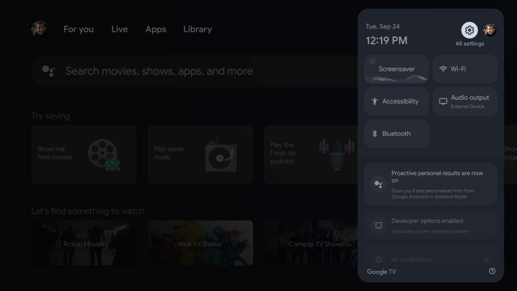
Task: Click the user avatar beside For you
Action: [38, 29]
